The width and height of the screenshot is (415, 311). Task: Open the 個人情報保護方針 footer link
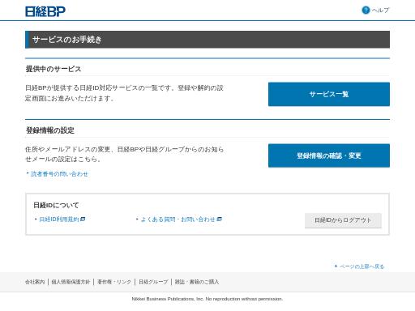(71, 282)
